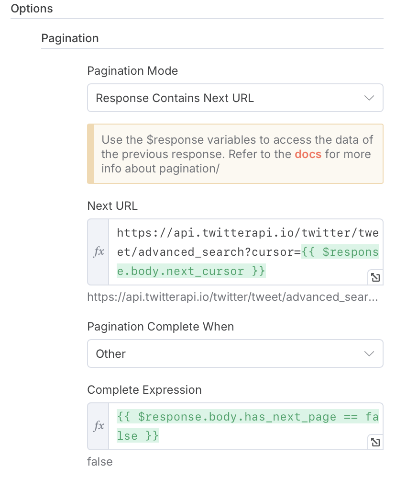Open expanded editor for Next URL field

click(x=375, y=277)
